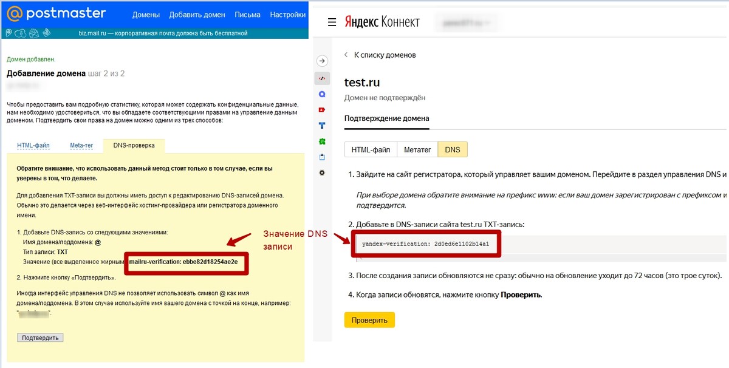Click the Добавление домена heading
729x368 pixels.
[x=46, y=73]
